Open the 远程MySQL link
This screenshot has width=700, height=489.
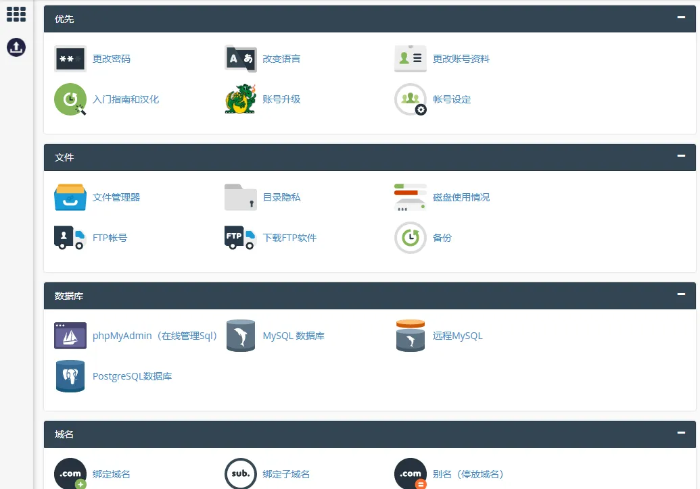click(x=458, y=336)
